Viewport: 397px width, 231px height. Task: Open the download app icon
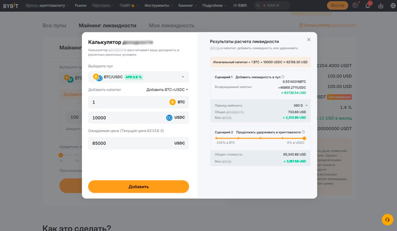(381, 6)
